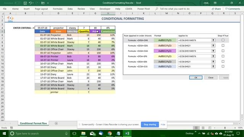The width and height of the screenshot is (244, 137).
Task: Open the Developer tab
Action: point(105,9)
